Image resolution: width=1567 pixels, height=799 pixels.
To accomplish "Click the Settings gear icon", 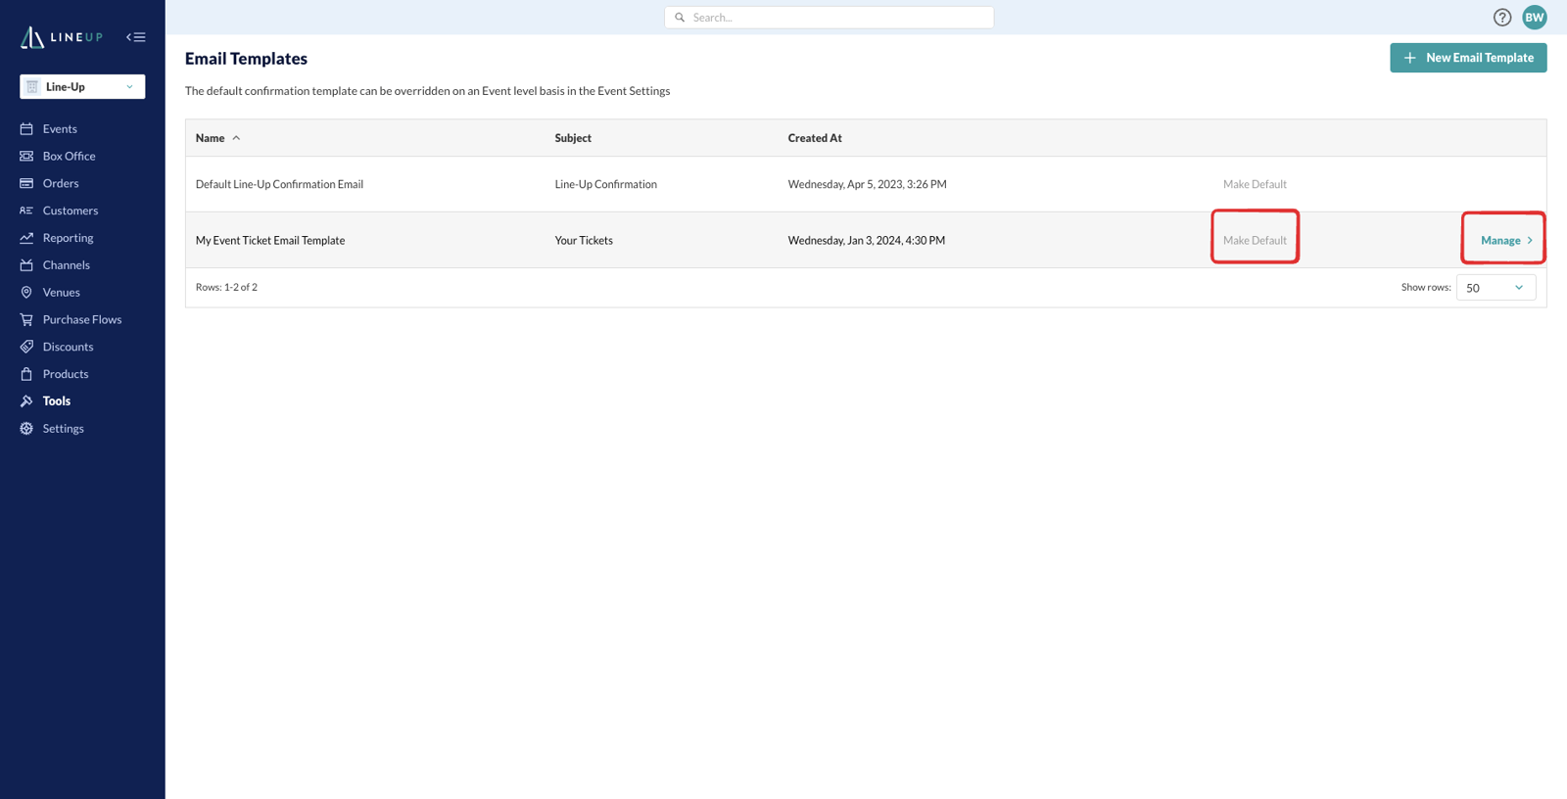I will [26, 428].
